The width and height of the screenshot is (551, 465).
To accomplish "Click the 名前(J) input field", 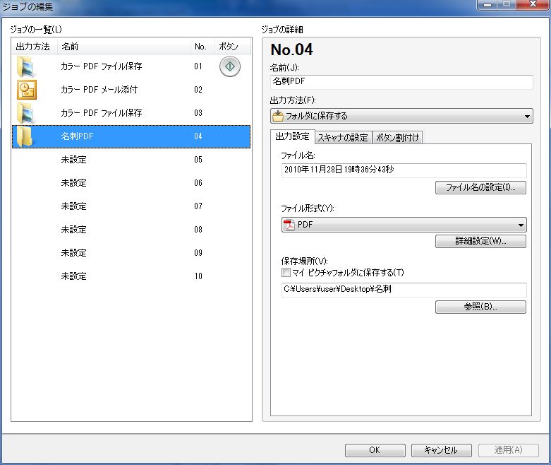I will 401,82.
